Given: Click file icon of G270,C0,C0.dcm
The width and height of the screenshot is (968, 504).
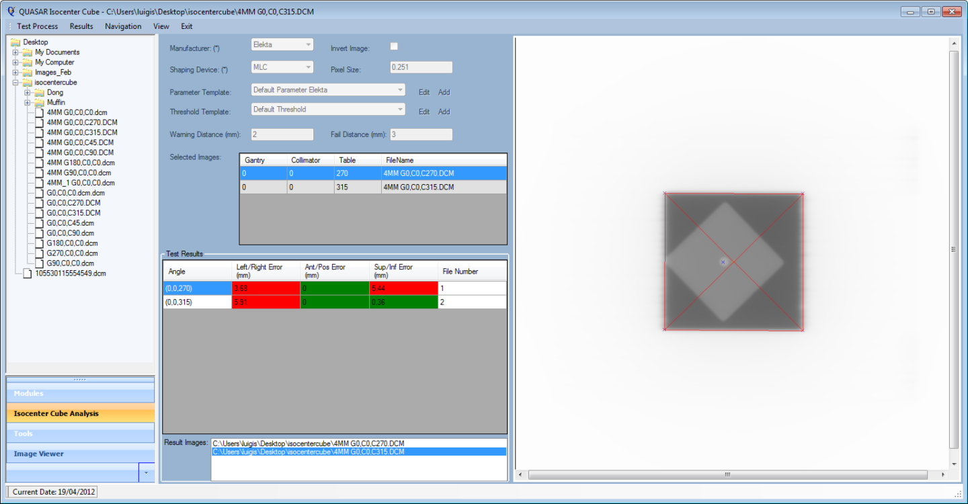Looking at the screenshot, I should point(40,253).
